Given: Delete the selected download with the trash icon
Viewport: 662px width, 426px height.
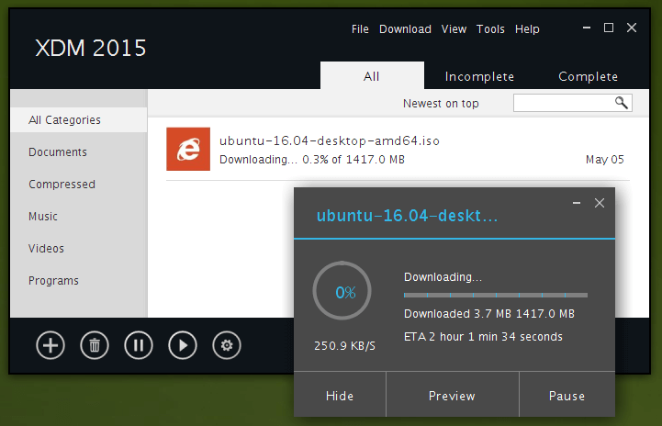Looking at the screenshot, I should coord(95,345).
